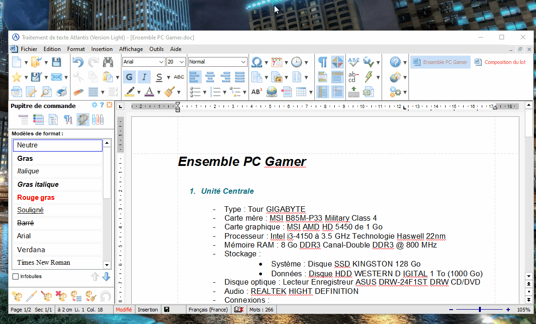Toggle italic formatting
The width and height of the screenshot is (536, 324).
144,77
